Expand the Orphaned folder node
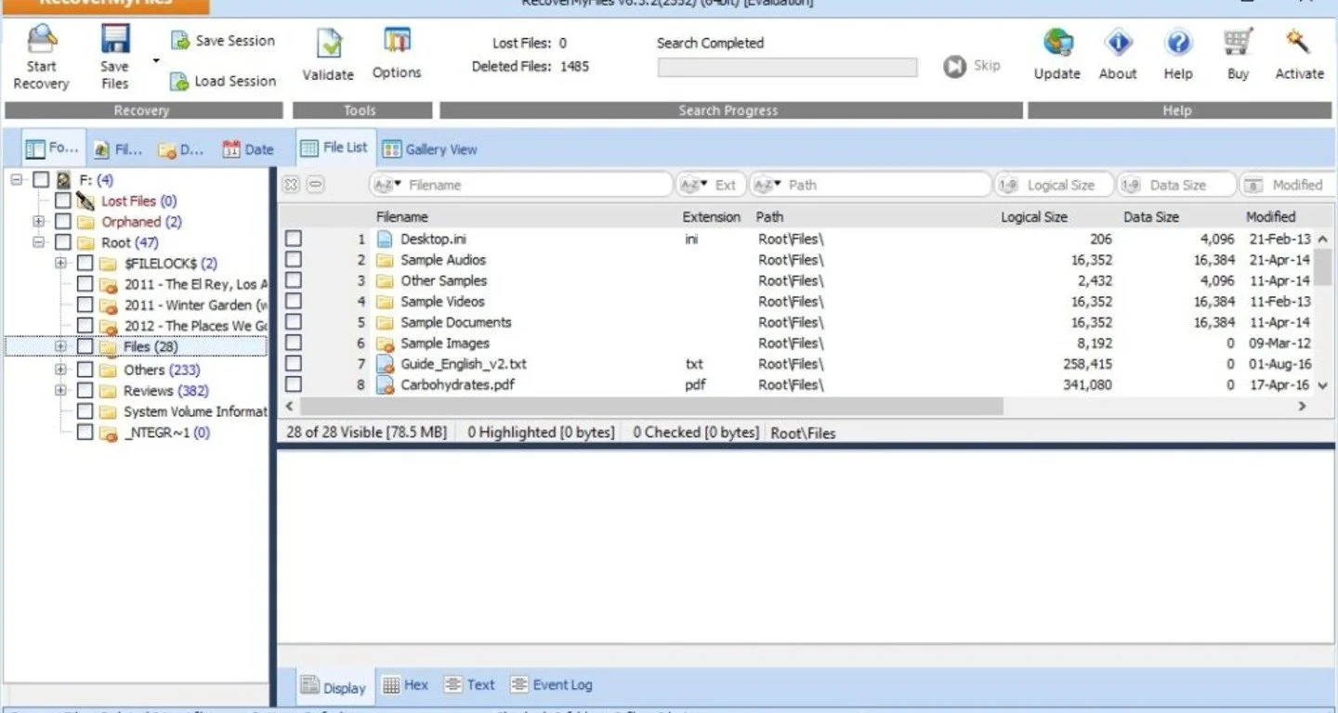The width and height of the screenshot is (1338, 713). (39, 222)
